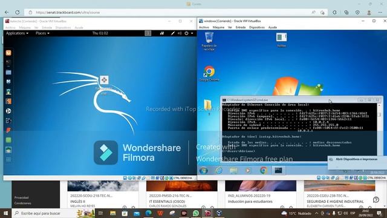The image size is (387, 218).
Task: Open host Windows Start button
Action: (x=5, y=213)
